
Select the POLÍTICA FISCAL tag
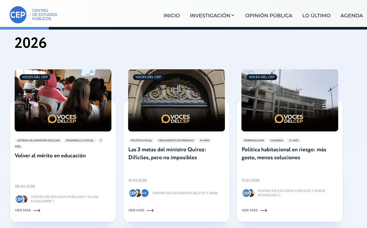(141, 140)
